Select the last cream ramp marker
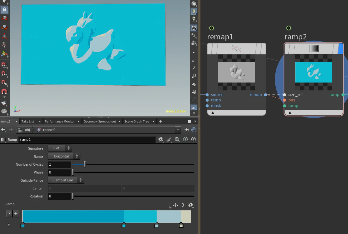This screenshot has height=234, width=348. pyautogui.click(x=181, y=225)
